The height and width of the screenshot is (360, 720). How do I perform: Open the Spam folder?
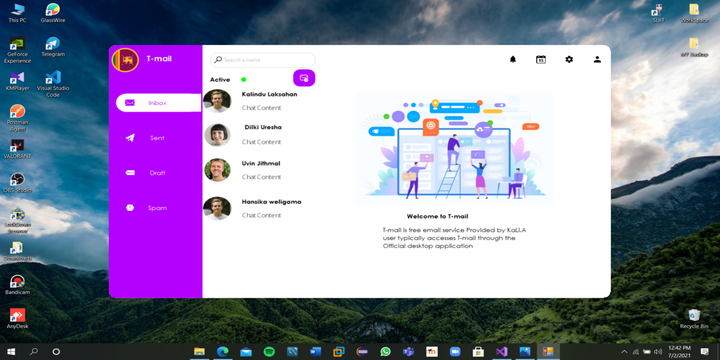156,208
